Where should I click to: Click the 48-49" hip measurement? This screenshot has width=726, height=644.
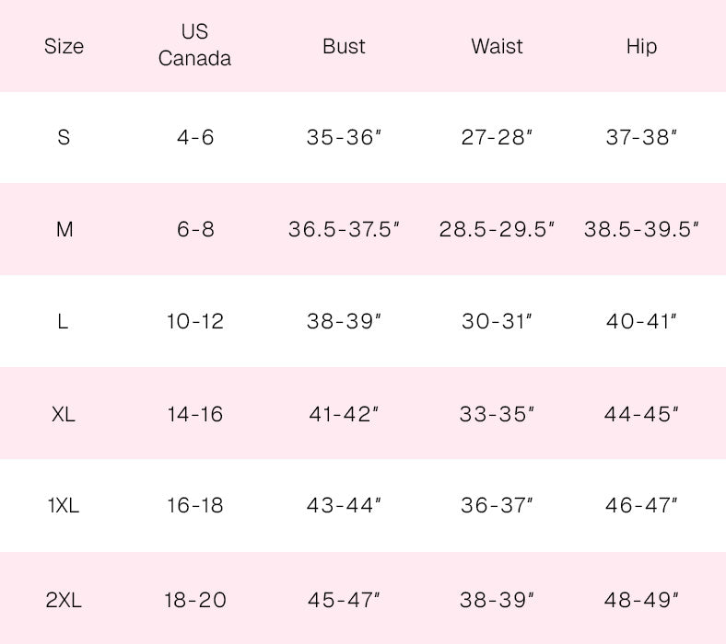(x=641, y=600)
